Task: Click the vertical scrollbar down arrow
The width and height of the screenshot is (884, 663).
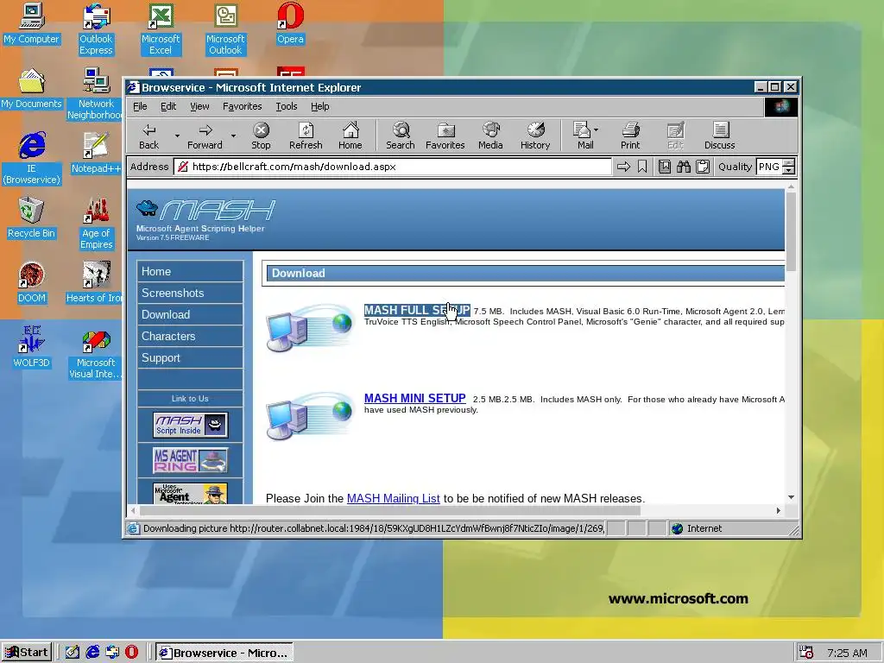Action: (791, 497)
